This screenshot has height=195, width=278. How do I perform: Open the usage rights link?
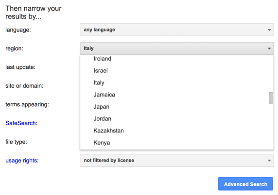21,161
